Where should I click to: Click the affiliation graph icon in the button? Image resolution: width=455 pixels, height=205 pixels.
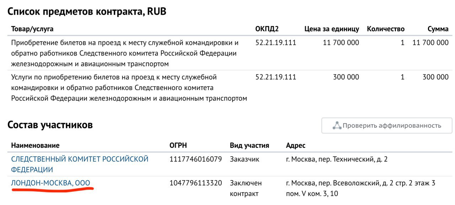(x=337, y=126)
